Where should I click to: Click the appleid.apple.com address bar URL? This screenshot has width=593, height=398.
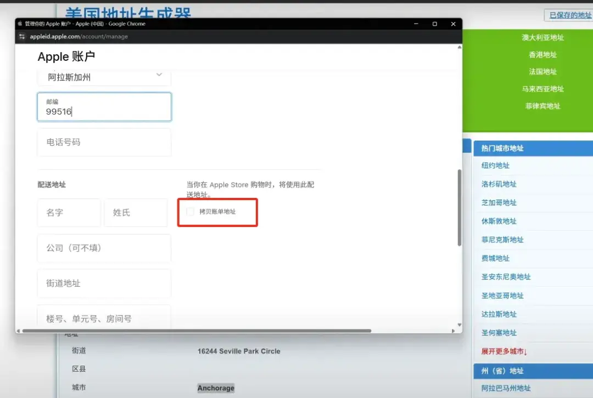pyautogui.click(x=79, y=37)
